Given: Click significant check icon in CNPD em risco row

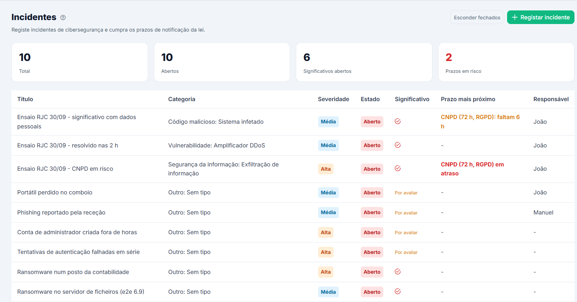Looking at the screenshot, I should click(x=398, y=168).
